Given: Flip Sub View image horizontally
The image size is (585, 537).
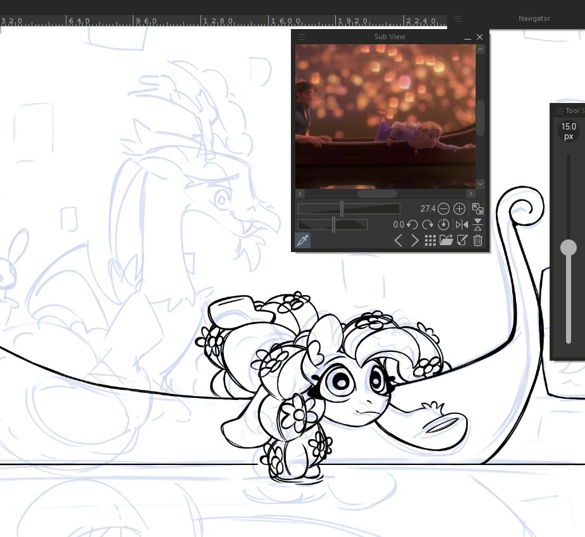Looking at the screenshot, I should click(462, 225).
